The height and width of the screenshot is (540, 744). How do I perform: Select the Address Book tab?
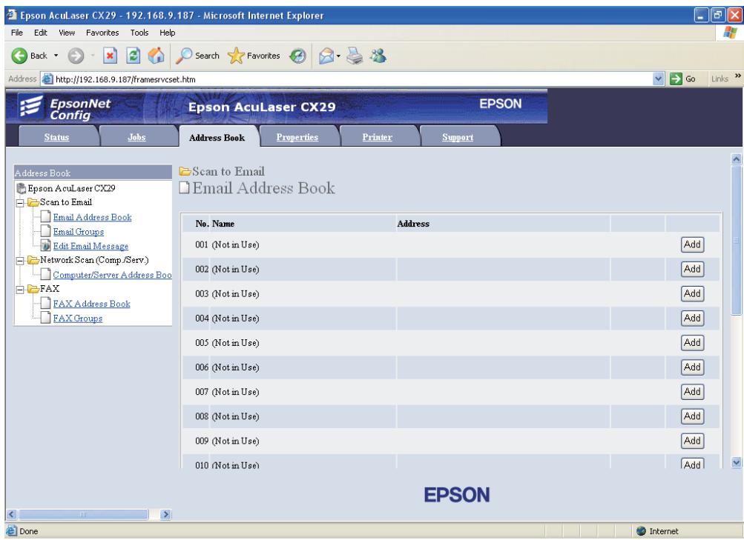point(217,138)
